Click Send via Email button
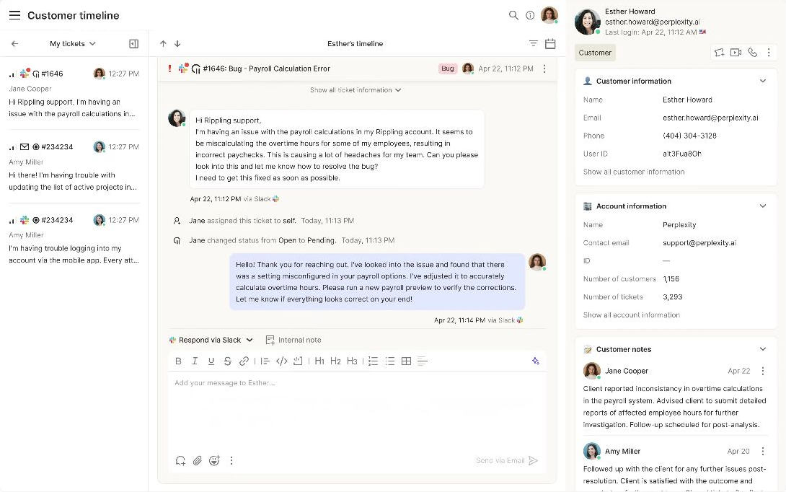786x492 pixels. [x=507, y=460]
